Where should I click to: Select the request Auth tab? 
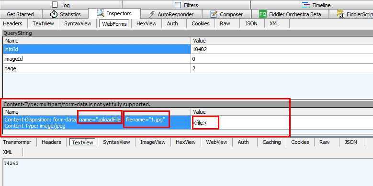coord(172,23)
